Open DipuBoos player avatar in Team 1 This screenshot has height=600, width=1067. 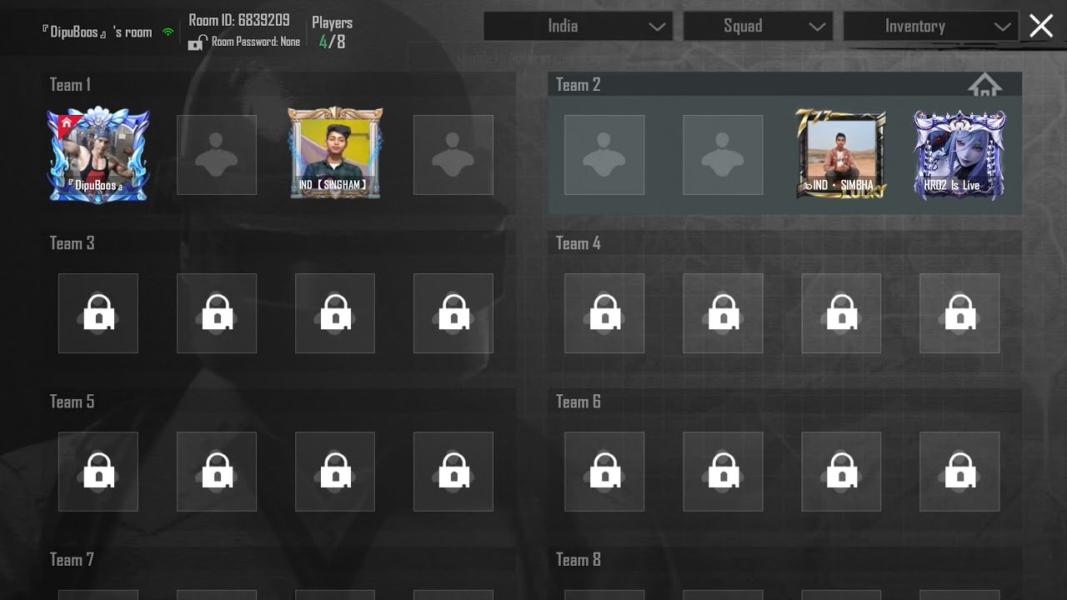98,154
